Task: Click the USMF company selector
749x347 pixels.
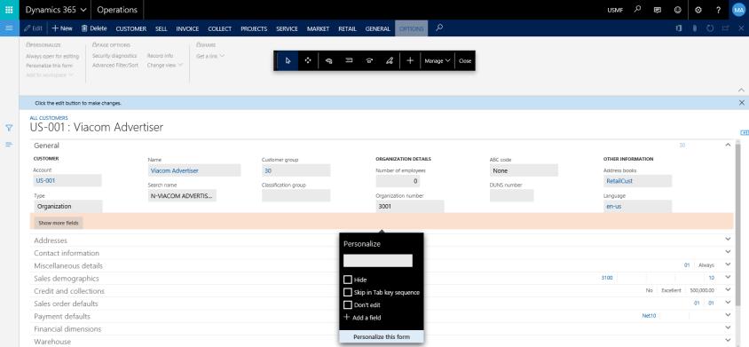Action: (x=615, y=10)
